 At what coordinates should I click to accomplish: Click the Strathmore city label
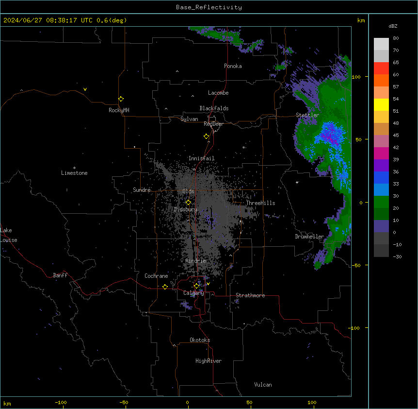click(250, 295)
